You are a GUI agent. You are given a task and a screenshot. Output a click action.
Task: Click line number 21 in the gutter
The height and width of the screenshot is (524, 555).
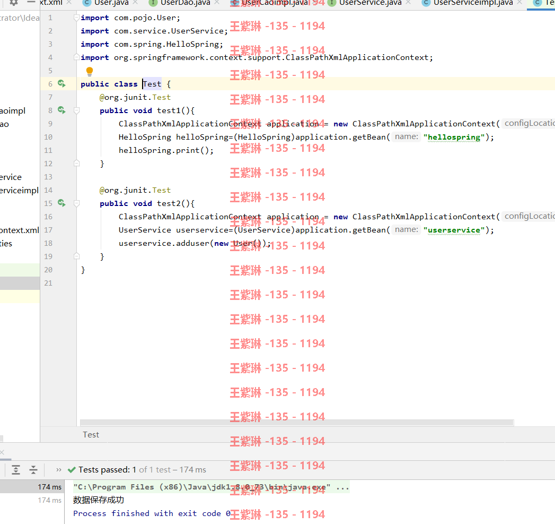[x=48, y=283]
